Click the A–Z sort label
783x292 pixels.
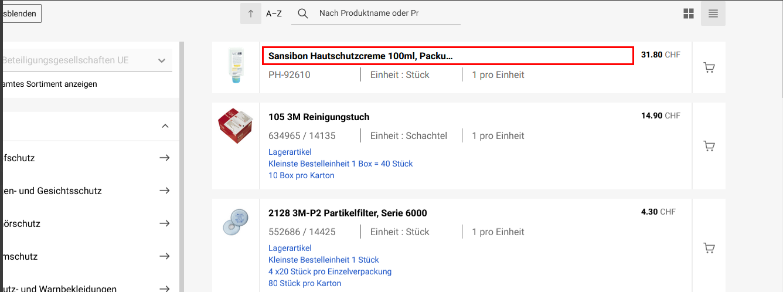pyautogui.click(x=274, y=13)
